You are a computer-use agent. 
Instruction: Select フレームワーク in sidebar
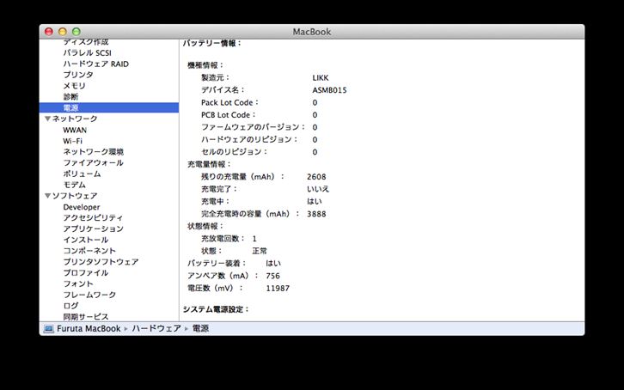coord(89,295)
